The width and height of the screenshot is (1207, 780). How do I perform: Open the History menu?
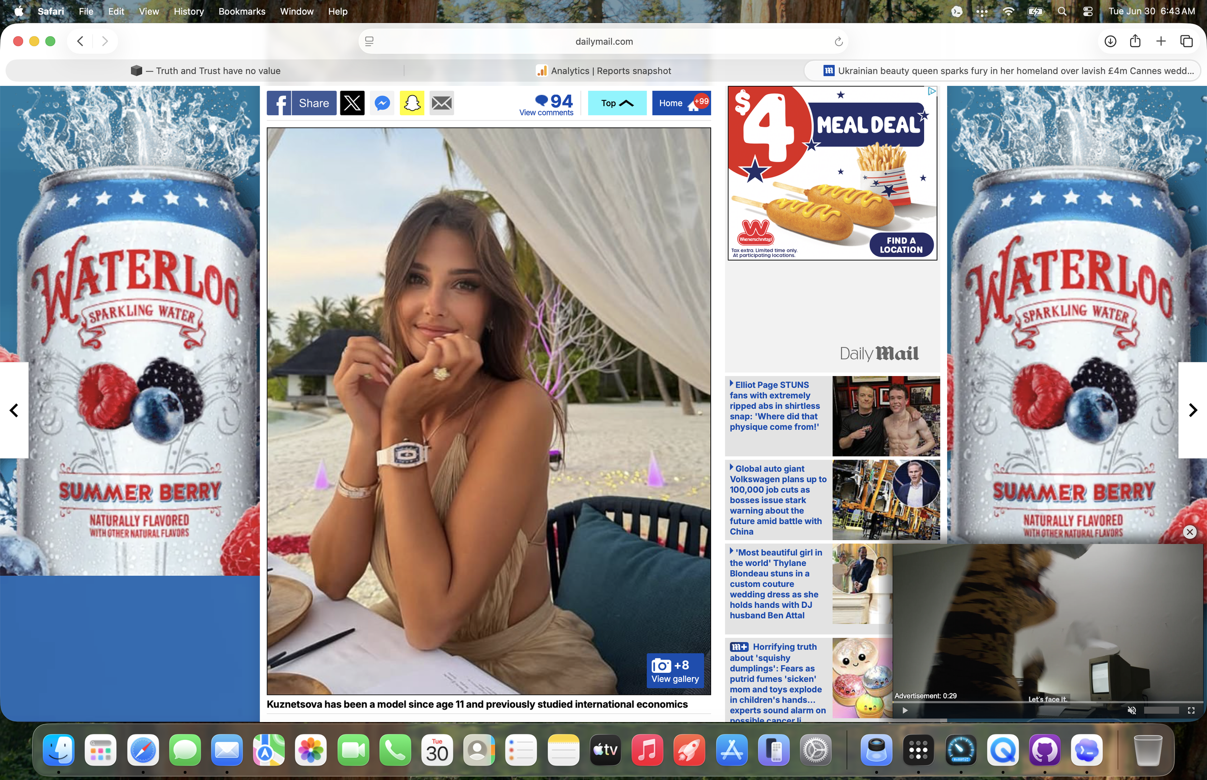(x=188, y=11)
